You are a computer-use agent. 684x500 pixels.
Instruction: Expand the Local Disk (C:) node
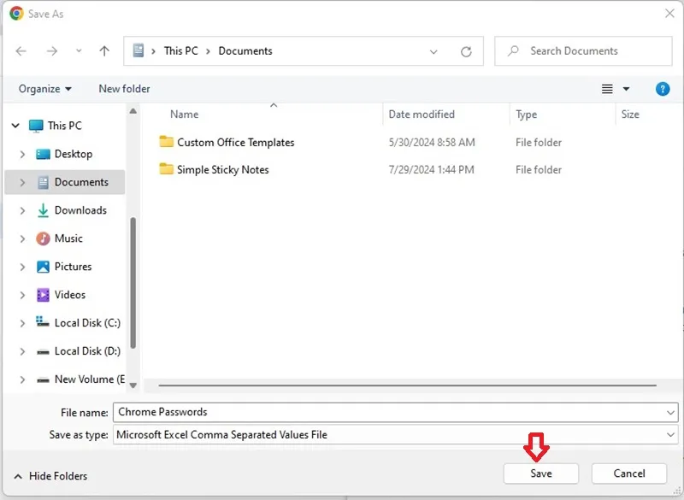point(22,323)
